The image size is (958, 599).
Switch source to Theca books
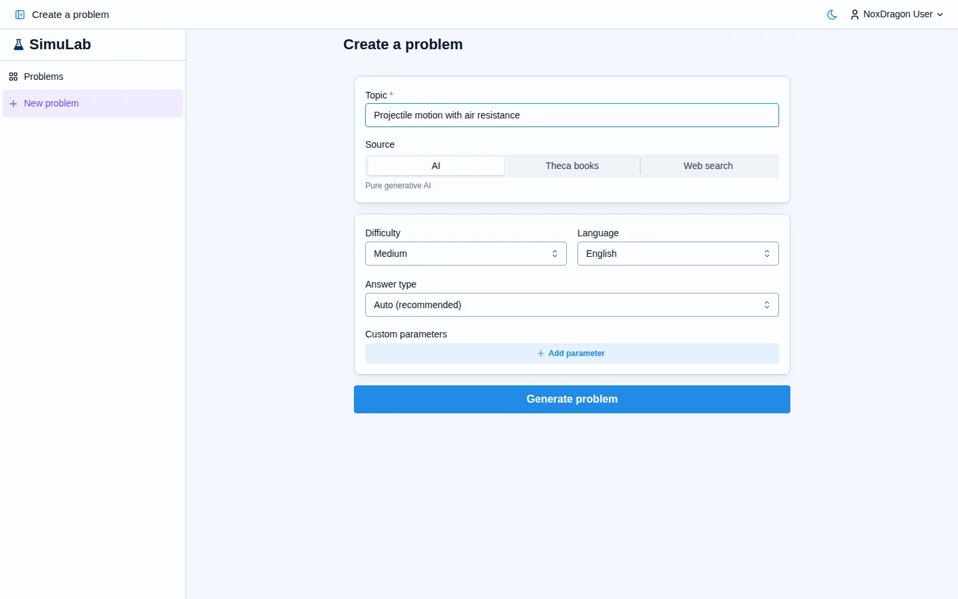pos(572,166)
